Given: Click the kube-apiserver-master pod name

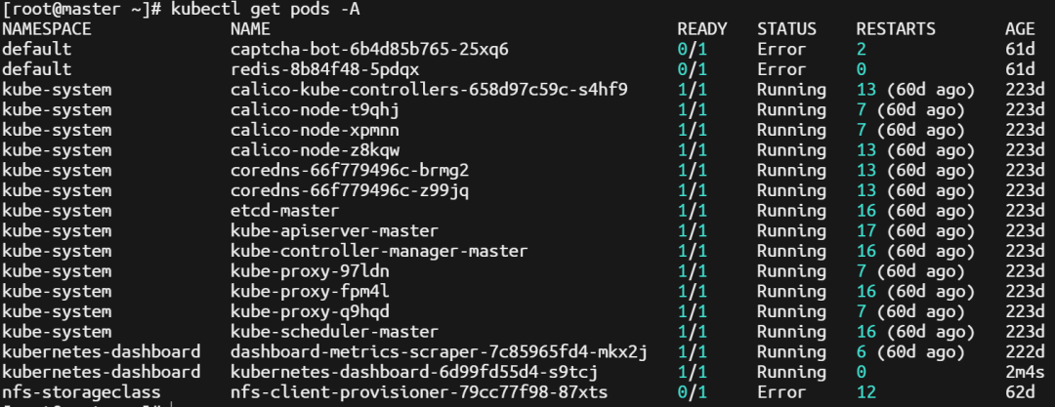Looking at the screenshot, I should pos(334,230).
